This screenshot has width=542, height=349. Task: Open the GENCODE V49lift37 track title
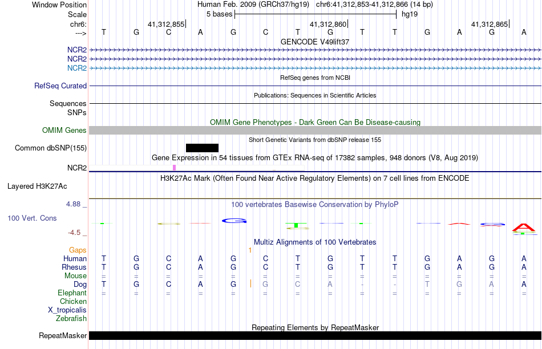coord(315,42)
